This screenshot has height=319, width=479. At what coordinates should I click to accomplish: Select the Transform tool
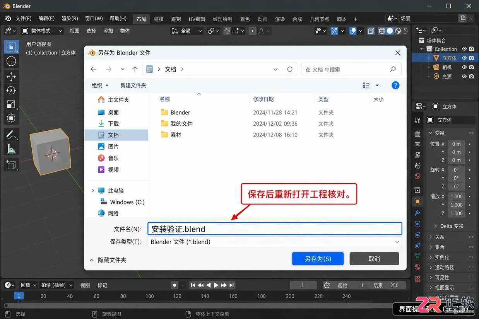[x=11, y=118]
